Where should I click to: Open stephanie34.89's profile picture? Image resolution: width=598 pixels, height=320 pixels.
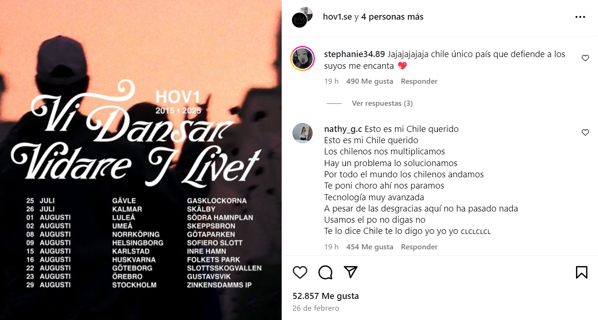pyautogui.click(x=302, y=58)
